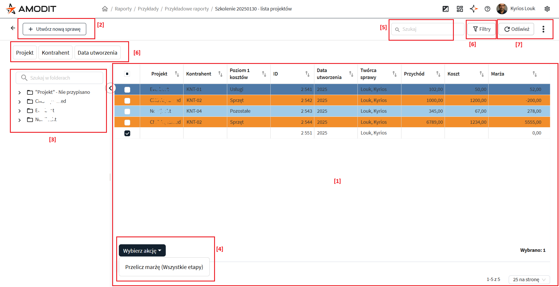Toggle the select-all header checkbox
559x287 pixels.
[127, 74]
